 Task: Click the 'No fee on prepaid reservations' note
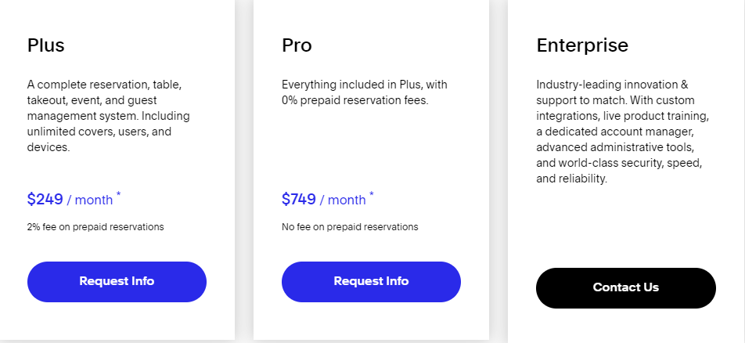pos(350,227)
